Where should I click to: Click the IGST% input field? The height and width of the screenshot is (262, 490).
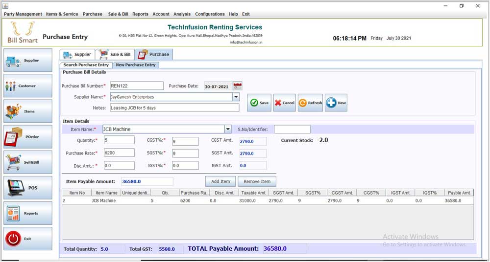point(185,166)
